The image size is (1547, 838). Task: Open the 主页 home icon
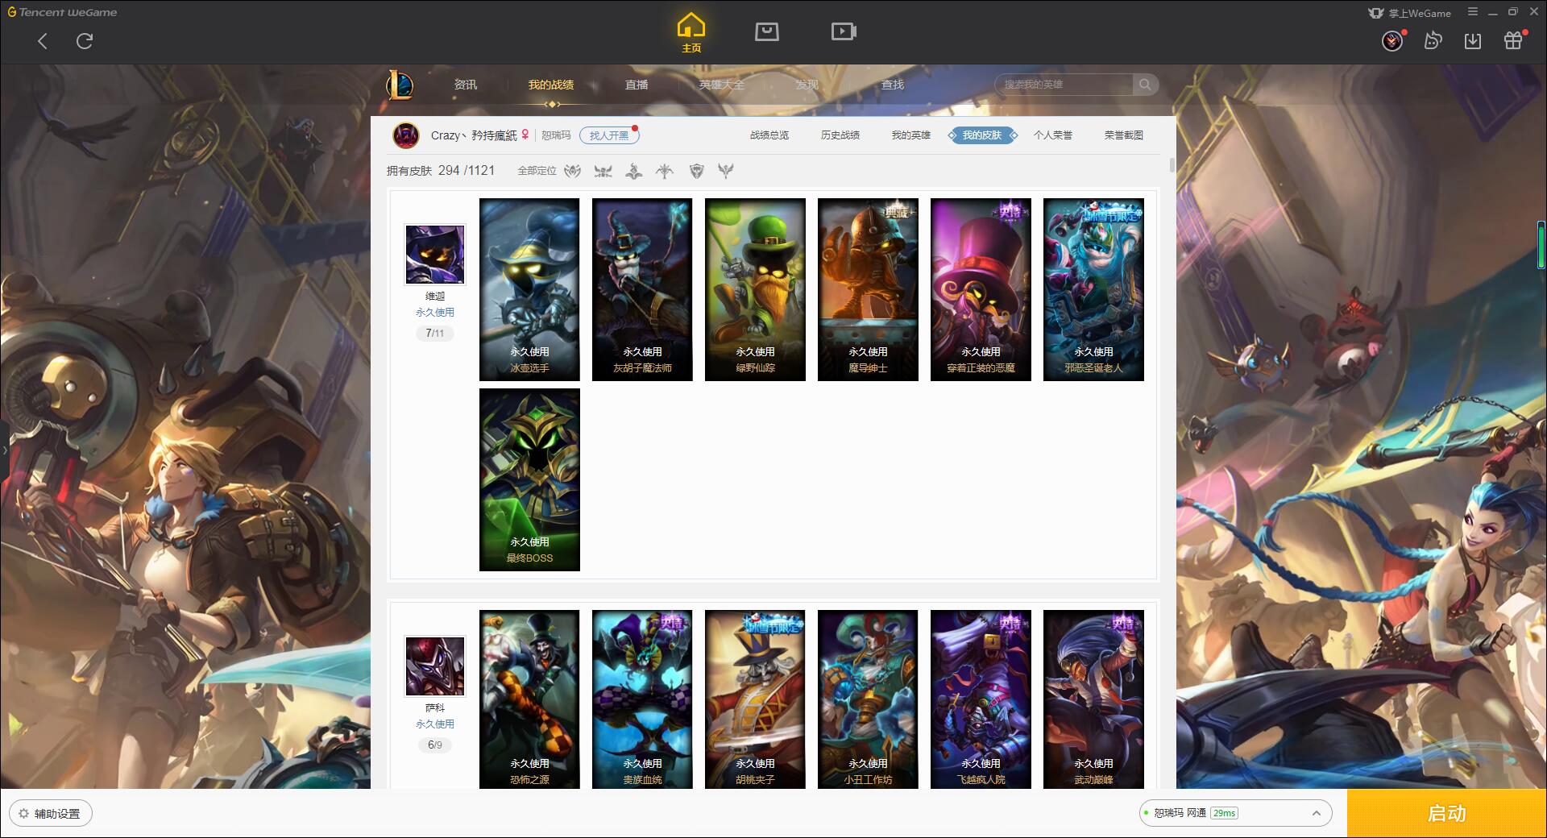click(x=691, y=33)
